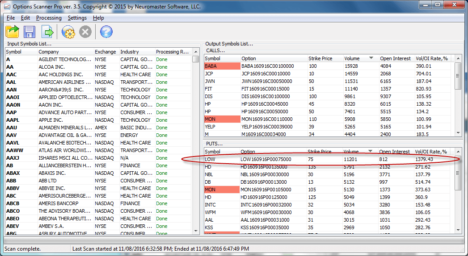Screen dimensions: 468x256
Task: Select the LOW put option row
Action: [327, 159]
